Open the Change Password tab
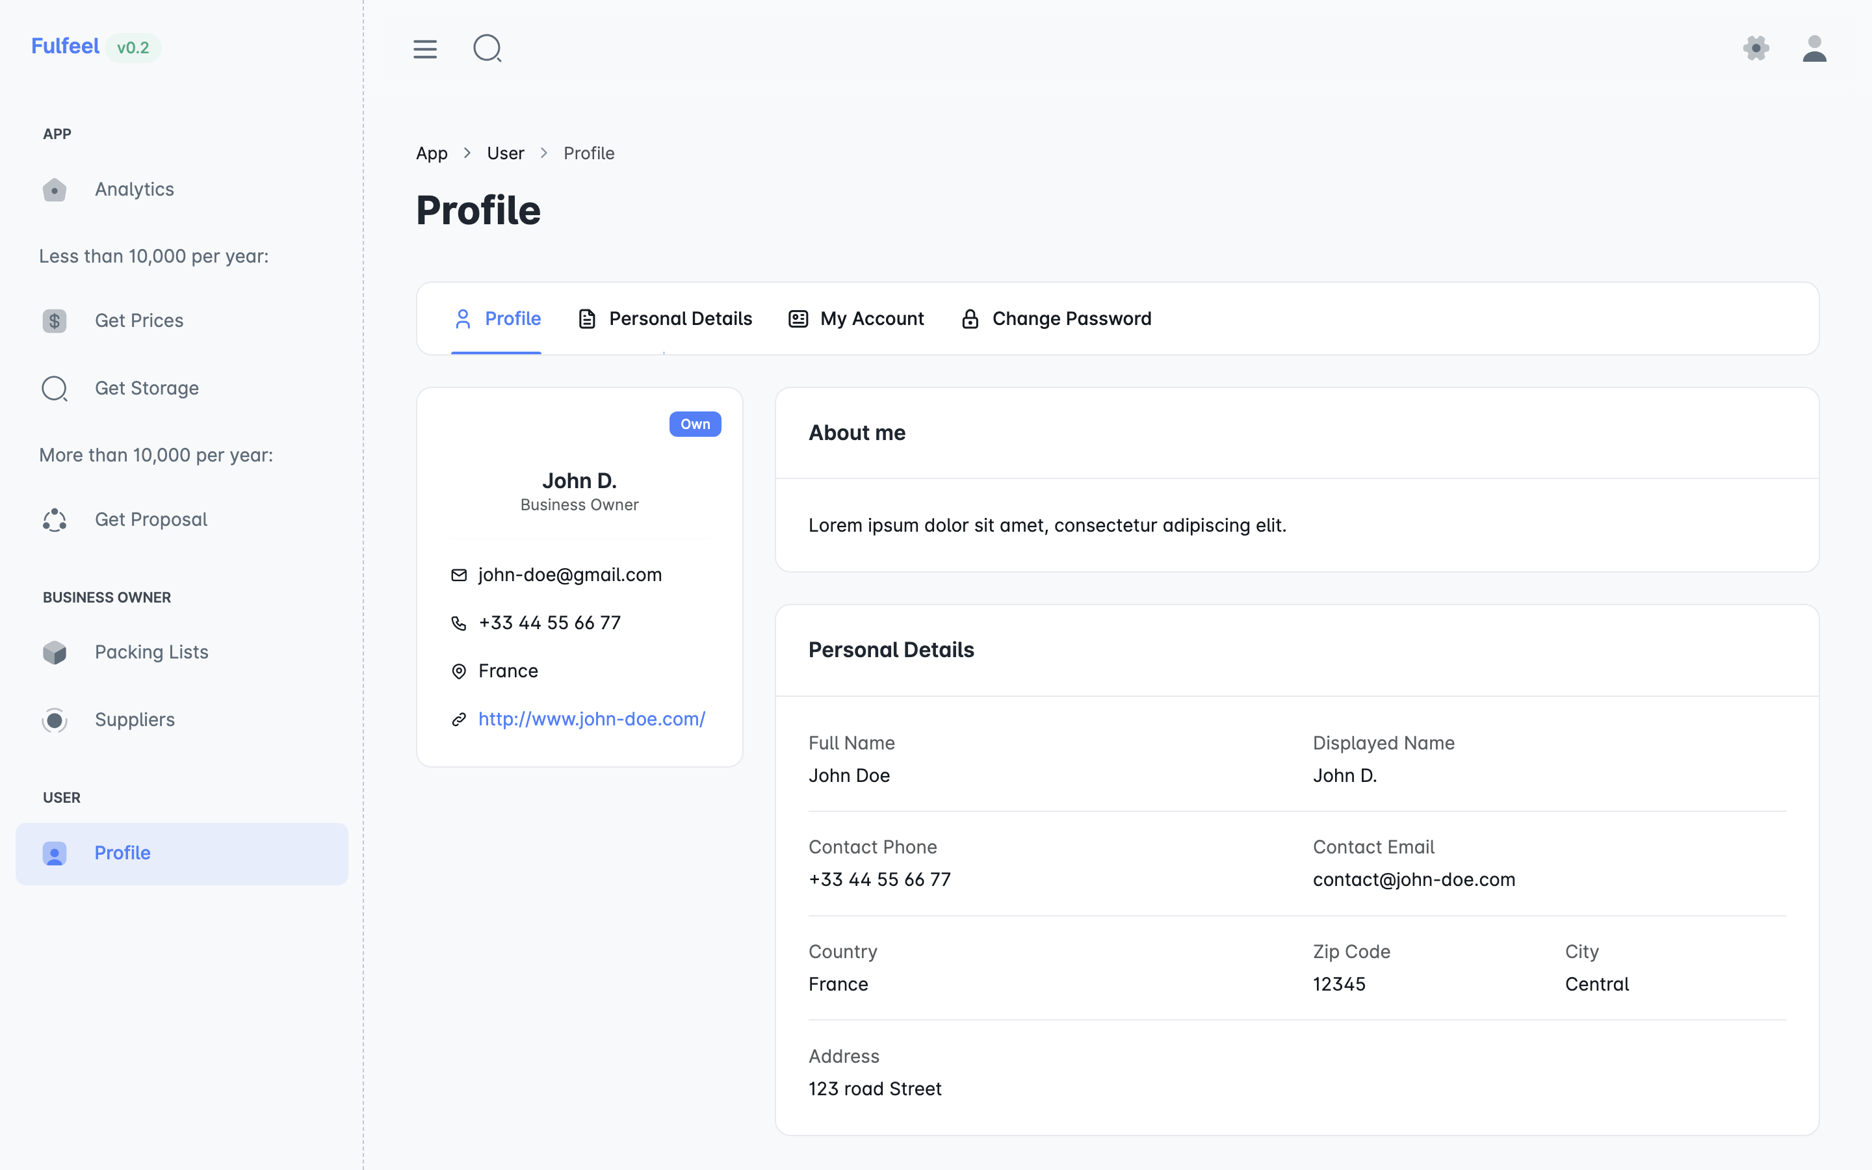Image resolution: width=1872 pixels, height=1170 pixels. (1056, 318)
